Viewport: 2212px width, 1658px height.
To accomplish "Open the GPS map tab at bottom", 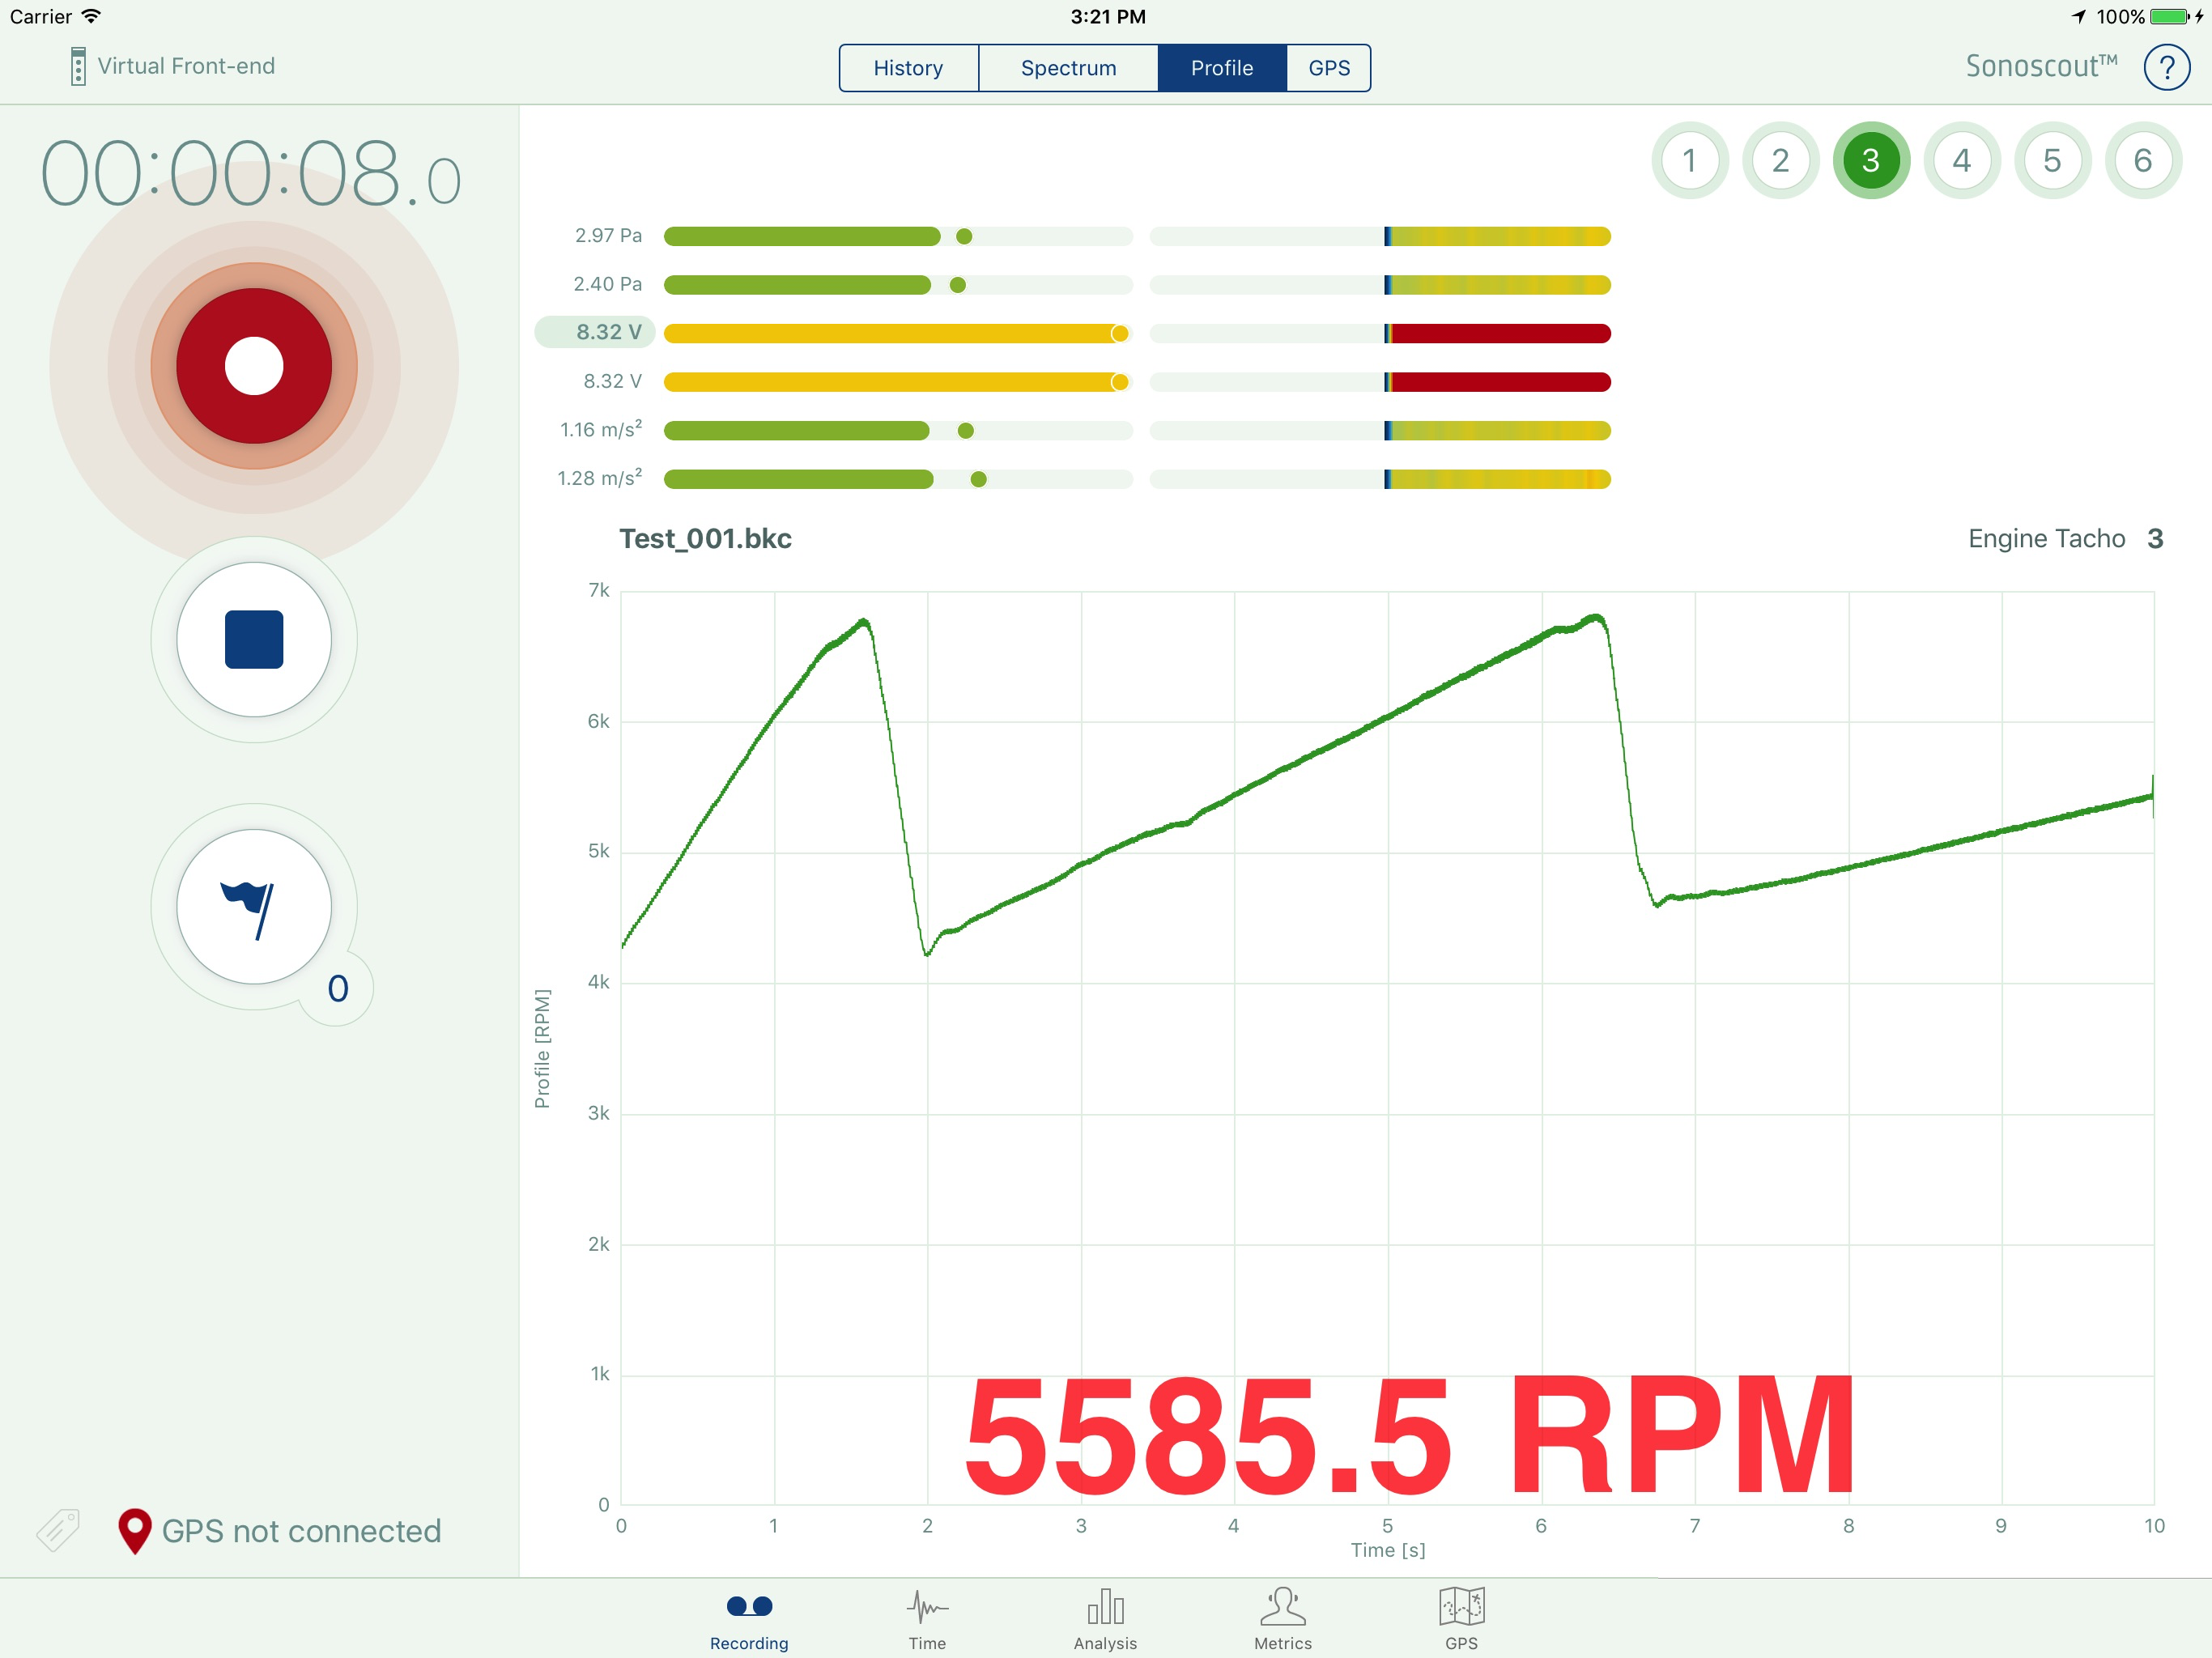I will tap(1461, 1620).
